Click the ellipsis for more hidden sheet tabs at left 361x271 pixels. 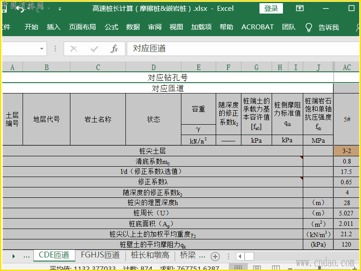(27, 257)
